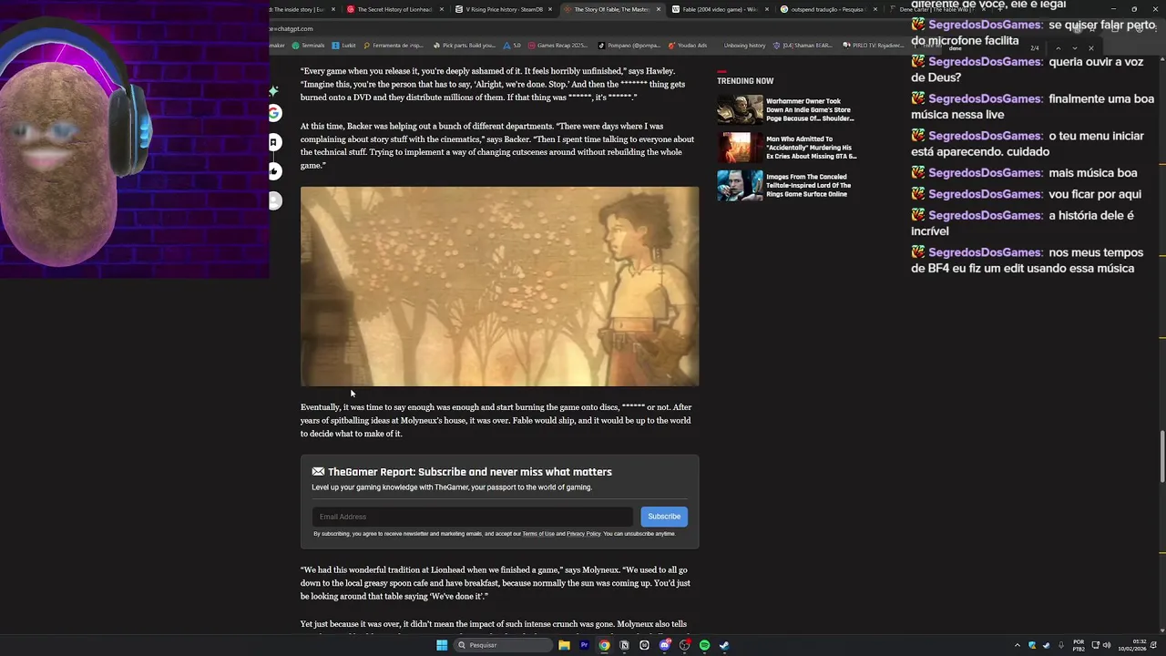1166x656 pixels.
Task: Click the blue Subscribe button
Action: tap(664, 517)
